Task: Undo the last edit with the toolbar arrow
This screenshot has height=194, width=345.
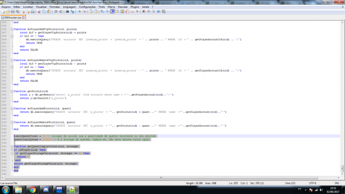Action: (56, 12)
